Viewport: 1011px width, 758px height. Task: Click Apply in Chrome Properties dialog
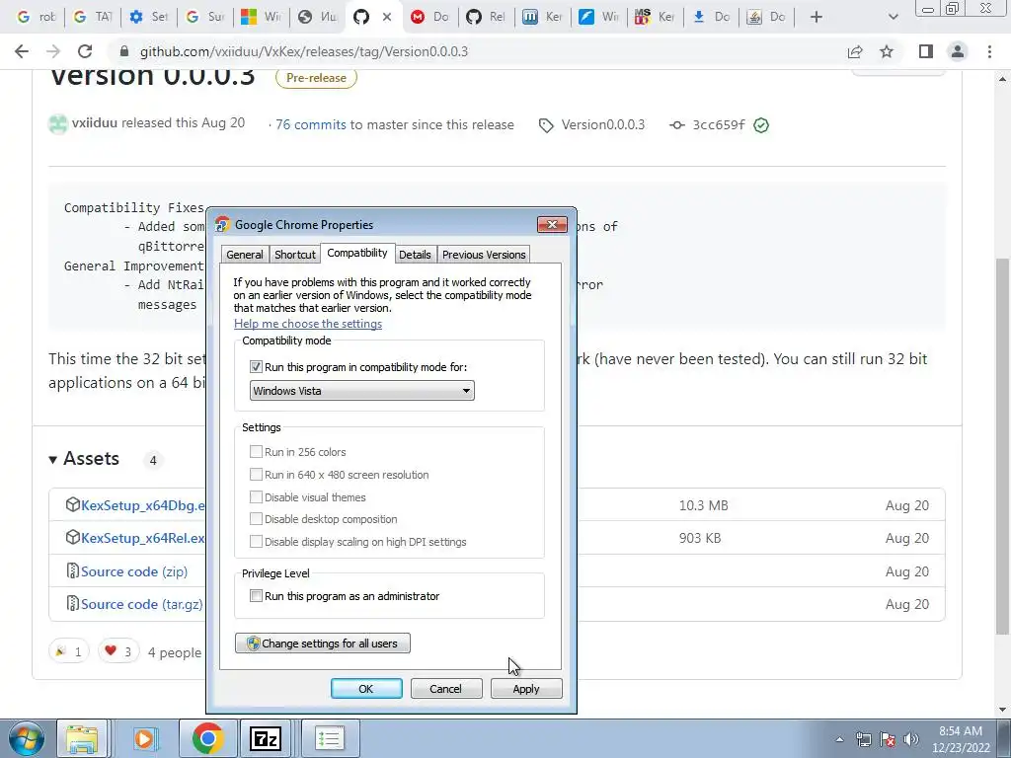[x=526, y=688]
